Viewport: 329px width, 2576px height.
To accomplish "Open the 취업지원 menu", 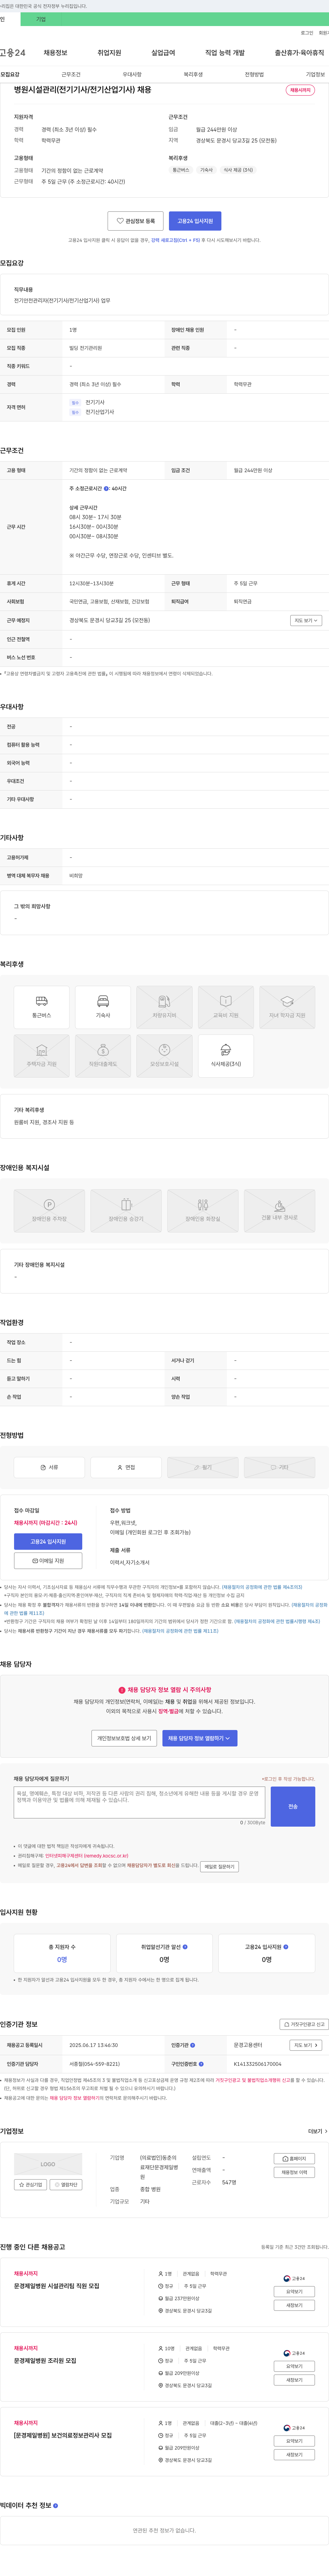I will pyautogui.click(x=109, y=53).
